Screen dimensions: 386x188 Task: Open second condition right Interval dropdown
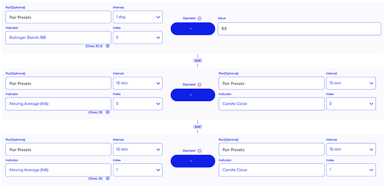351,83
